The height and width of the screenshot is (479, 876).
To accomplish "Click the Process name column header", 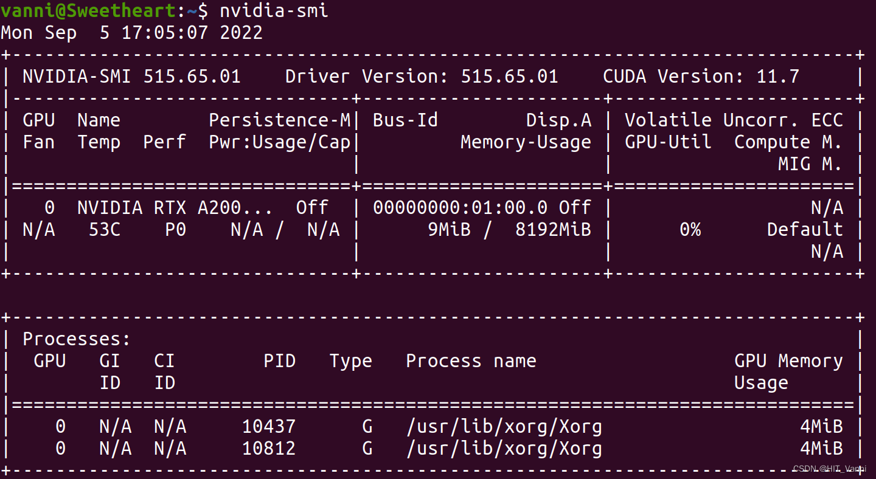I will [x=471, y=360].
